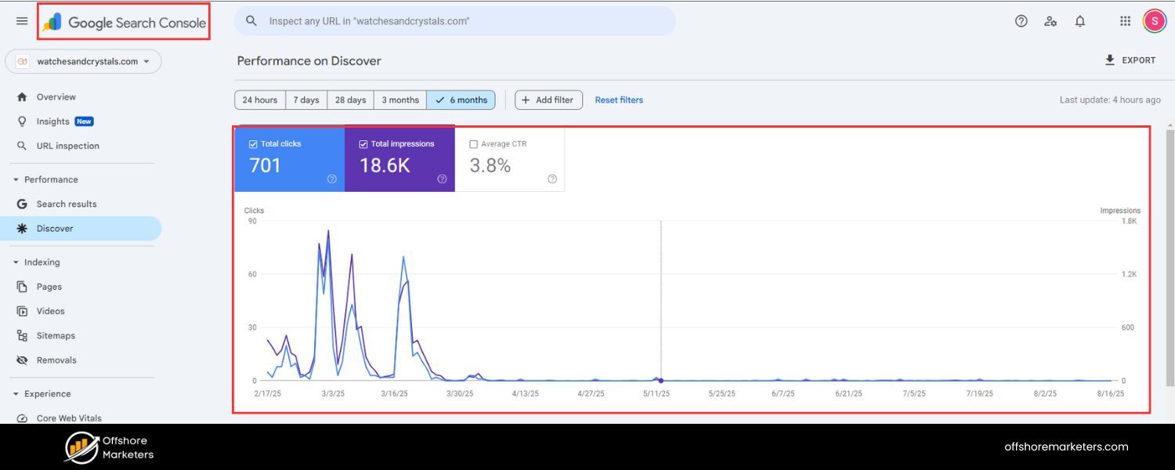Select Search results in the sidebar
This screenshot has width=1175, height=470.
tap(67, 204)
